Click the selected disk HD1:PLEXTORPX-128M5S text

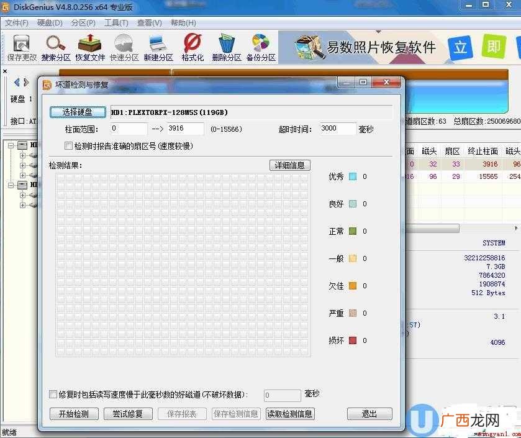coord(169,112)
